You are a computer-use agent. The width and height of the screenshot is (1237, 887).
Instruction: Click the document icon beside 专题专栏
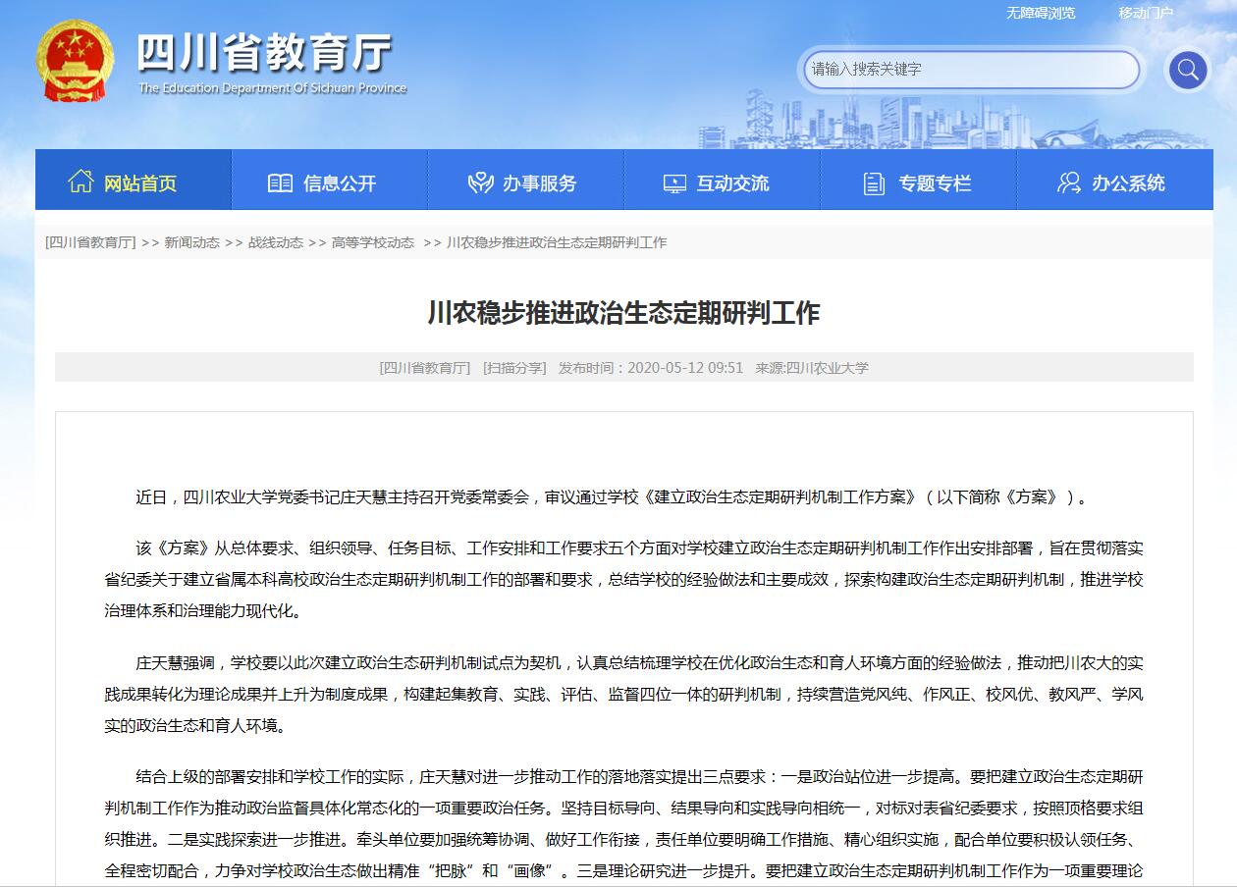874,183
